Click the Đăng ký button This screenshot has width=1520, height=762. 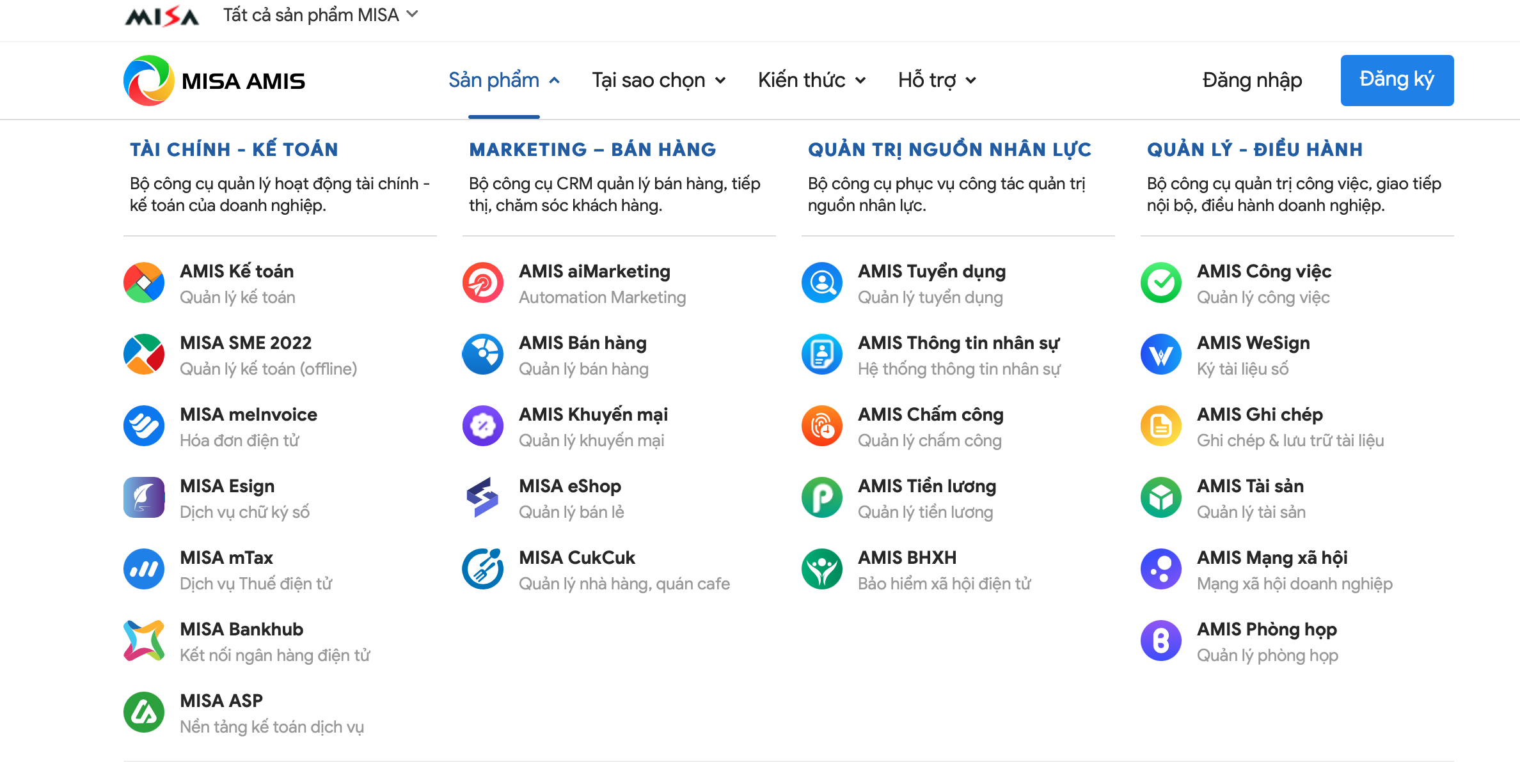click(1397, 81)
